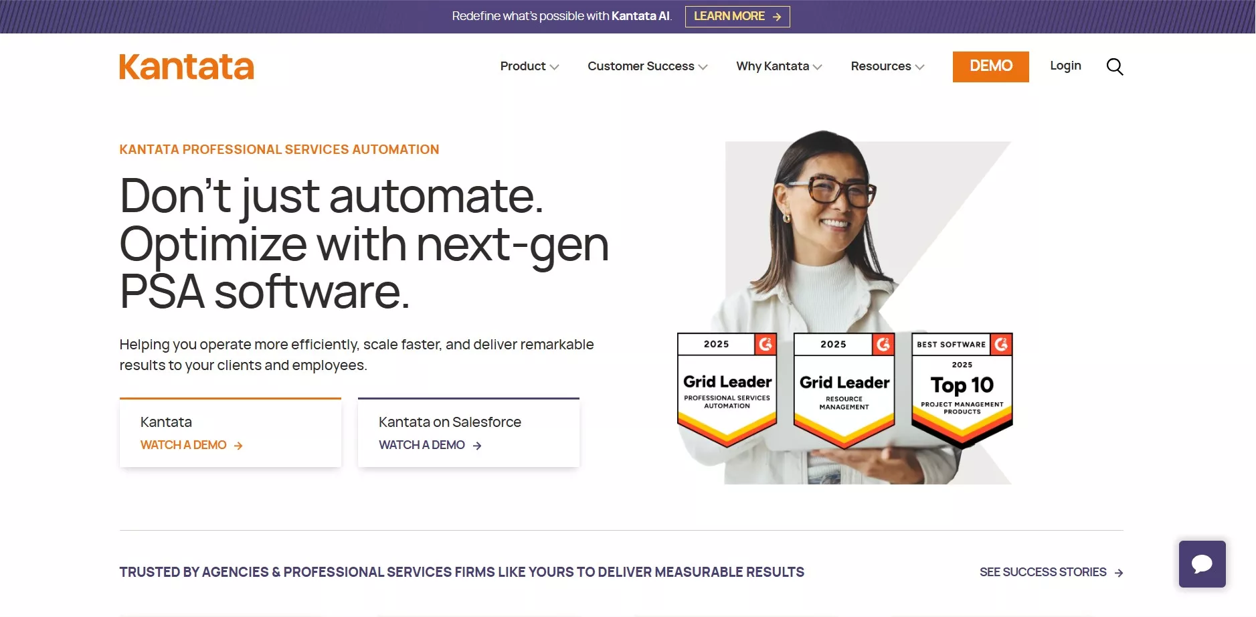This screenshot has height=617, width=1256.
Task: Click Learn More in top banner
Action: pyautogui.click(x=729, y=16)
